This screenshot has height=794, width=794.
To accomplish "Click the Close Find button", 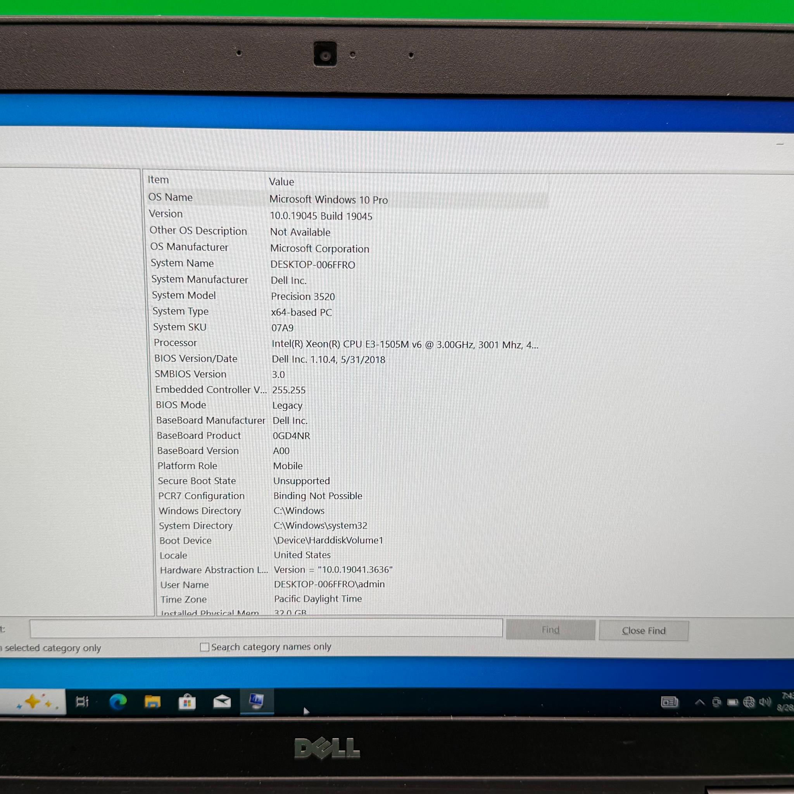I will (x=644, y=630).
